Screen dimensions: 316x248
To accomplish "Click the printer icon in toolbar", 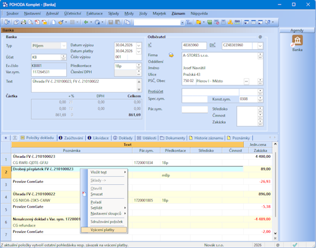I will [x=23, y=22].
